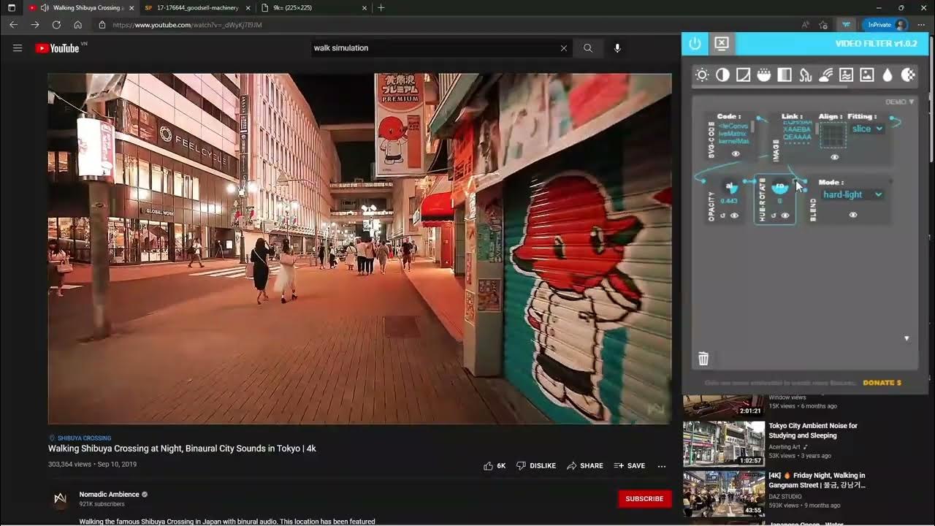Click the Video Filter extension toolbar icon
This screenshot has height=526, width=935.
pyautogui.click(x=846, y=25)
